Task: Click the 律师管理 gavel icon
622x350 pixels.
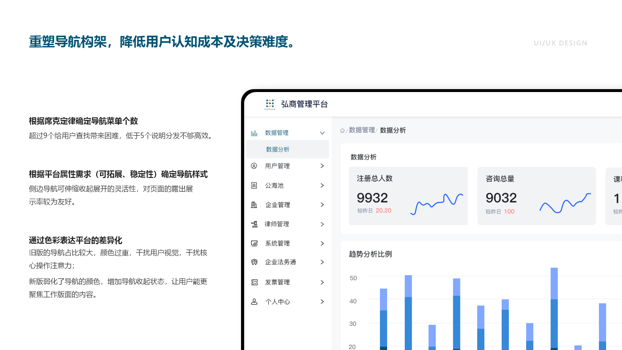Action: tap(254, 224)
